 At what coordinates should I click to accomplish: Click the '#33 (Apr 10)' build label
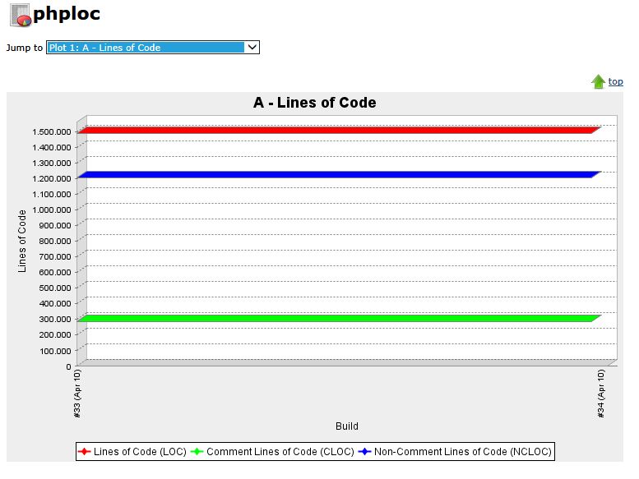(x=77, y=394)
